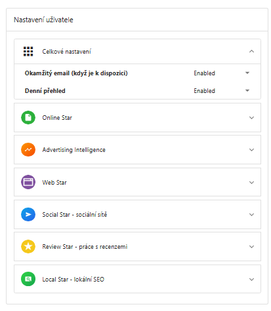Click the green Local Star search icon
Screen dimensions: 271x311
click(x=28, y=279)
